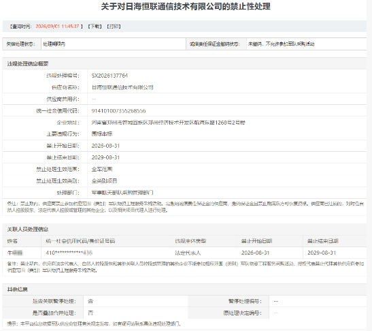
Task: Click 禁止结束日期 column header in personnel table
Action: tap(323, 241)
